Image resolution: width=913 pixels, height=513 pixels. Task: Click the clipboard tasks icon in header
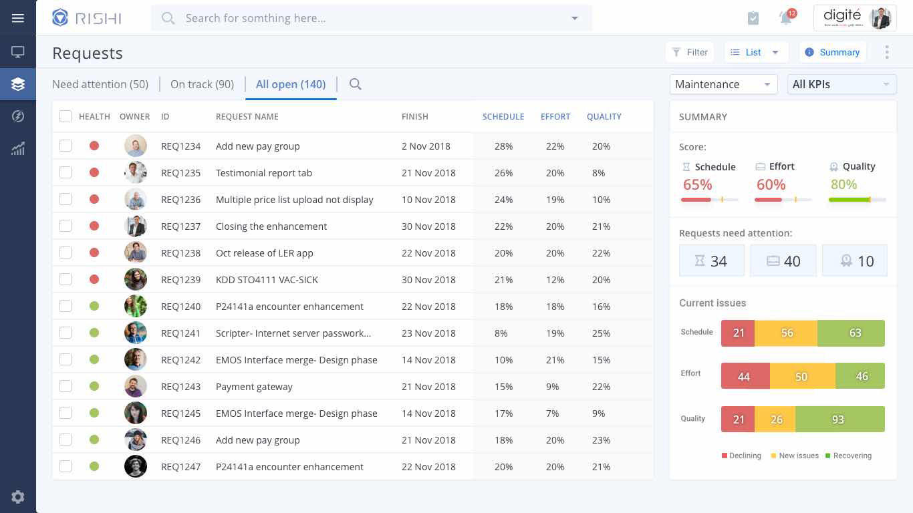point(753,18)
